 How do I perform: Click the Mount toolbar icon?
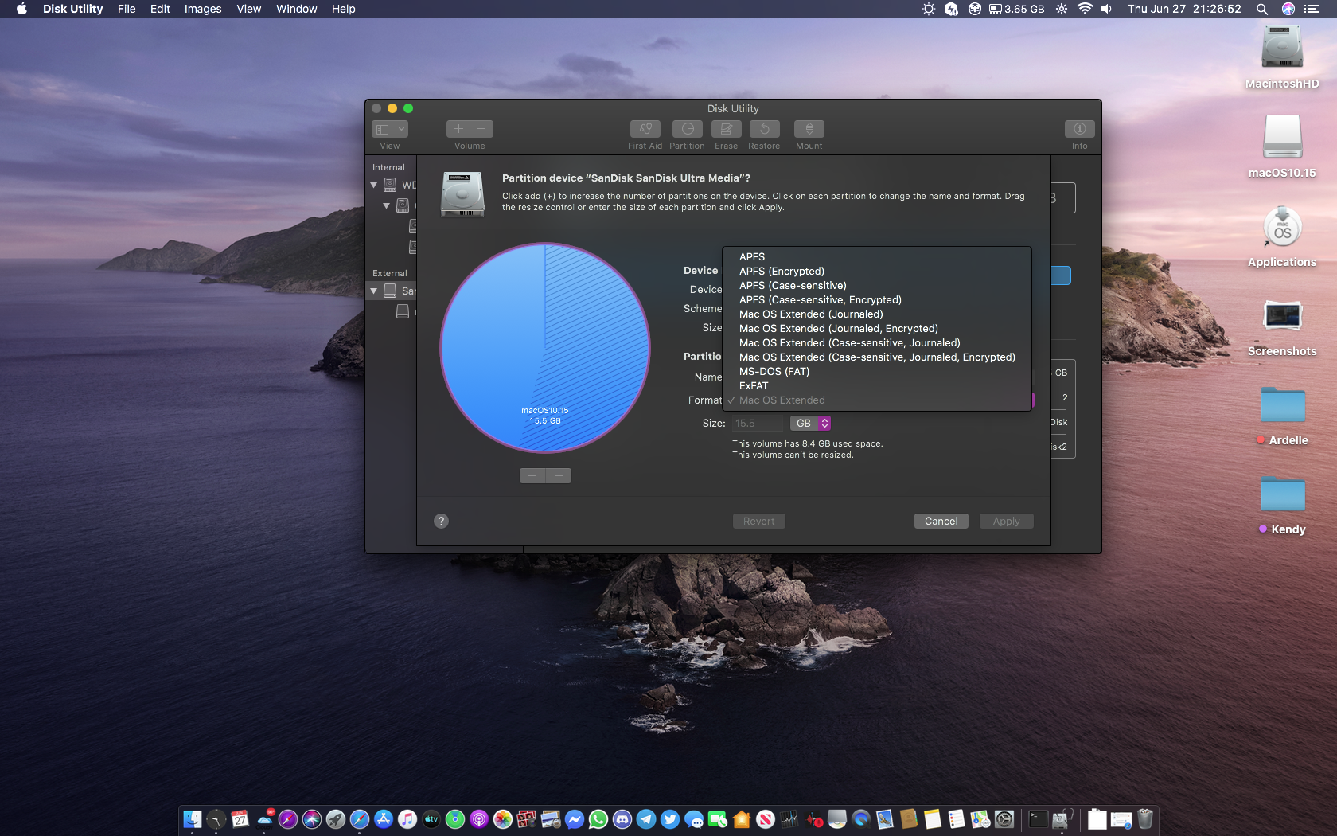tap(809, 129)
